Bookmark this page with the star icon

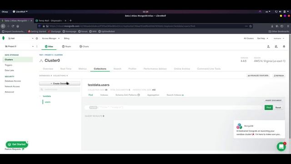(251, 26)
